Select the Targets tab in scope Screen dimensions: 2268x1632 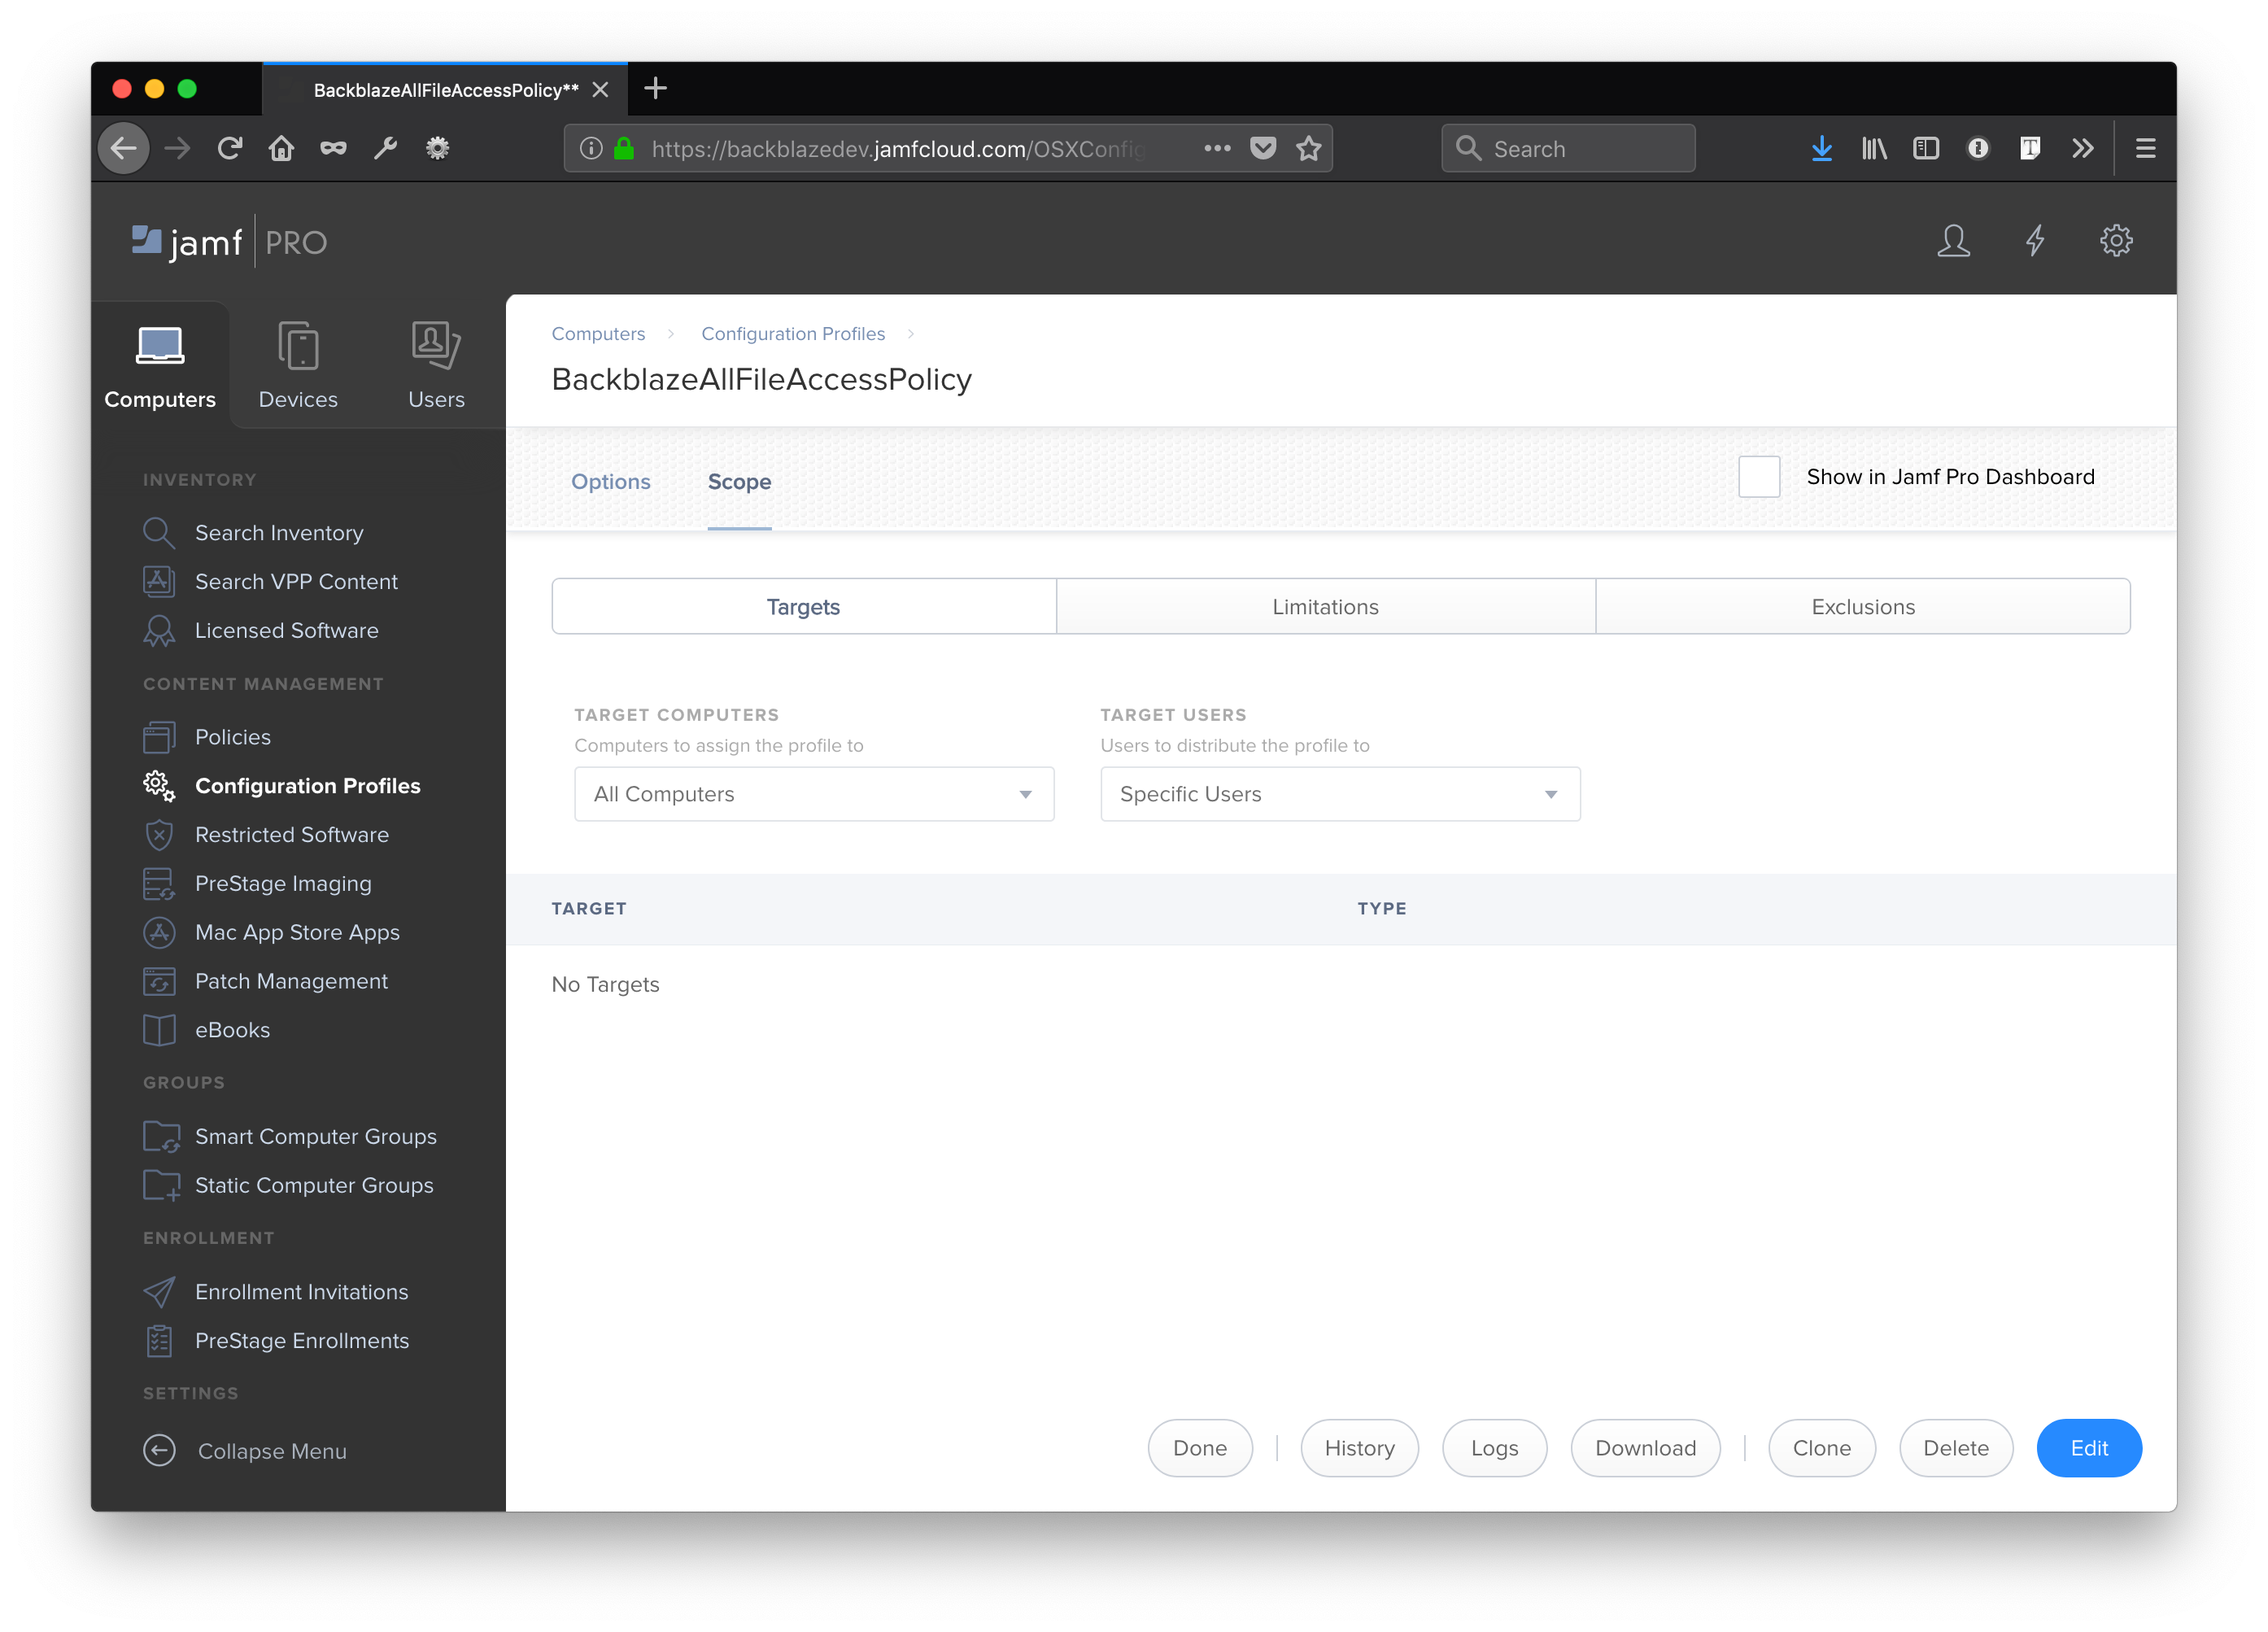pyautogui.click(x=803, y=605)
